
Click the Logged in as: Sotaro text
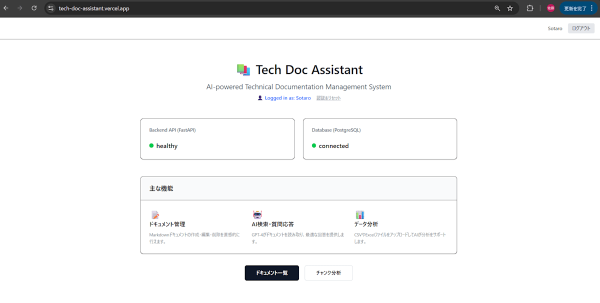[287, 98]
